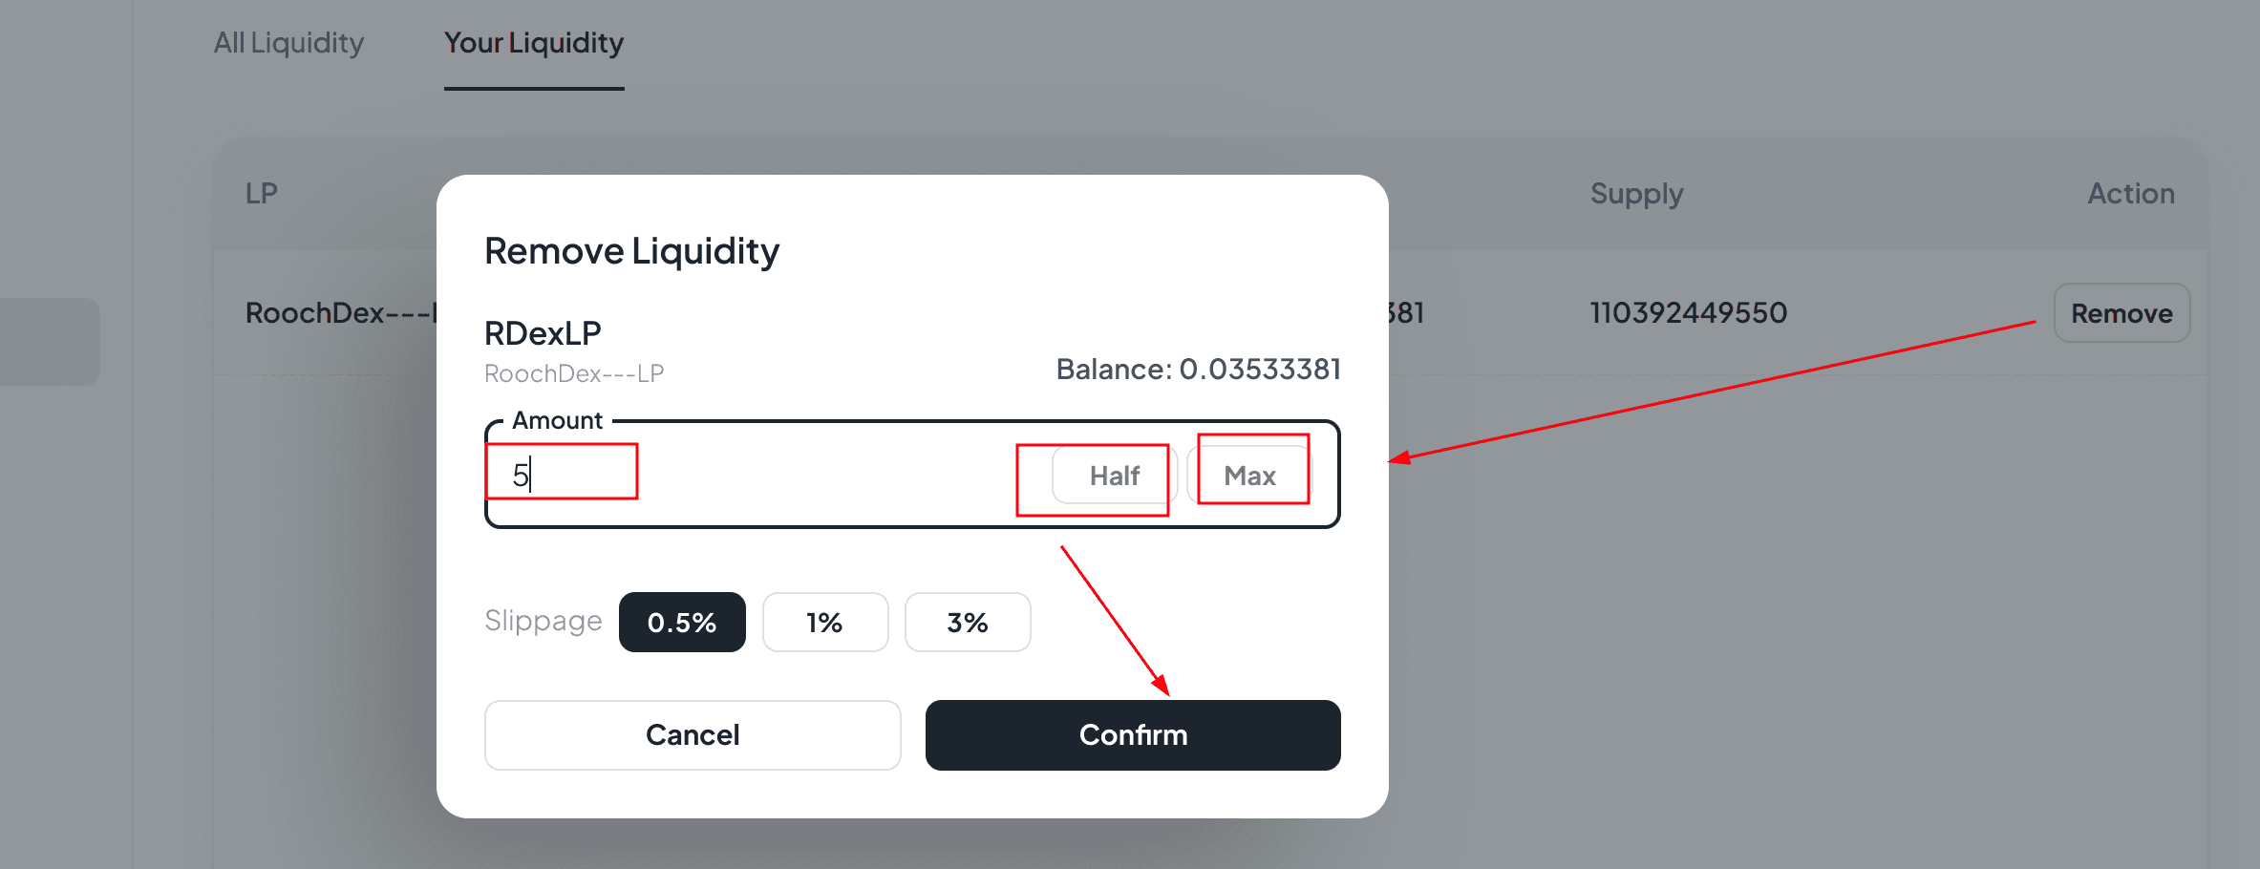
Task: Confirm the liquidity removal
Action: pyautogui.click(x=1133, y=735)
